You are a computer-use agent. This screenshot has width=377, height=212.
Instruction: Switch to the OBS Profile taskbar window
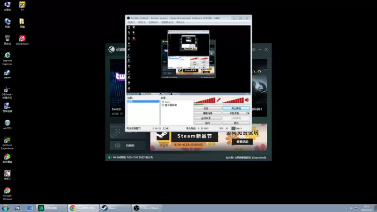147,208
